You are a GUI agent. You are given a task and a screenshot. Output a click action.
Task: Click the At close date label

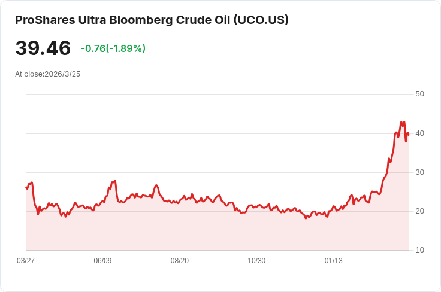coord(47,74)
